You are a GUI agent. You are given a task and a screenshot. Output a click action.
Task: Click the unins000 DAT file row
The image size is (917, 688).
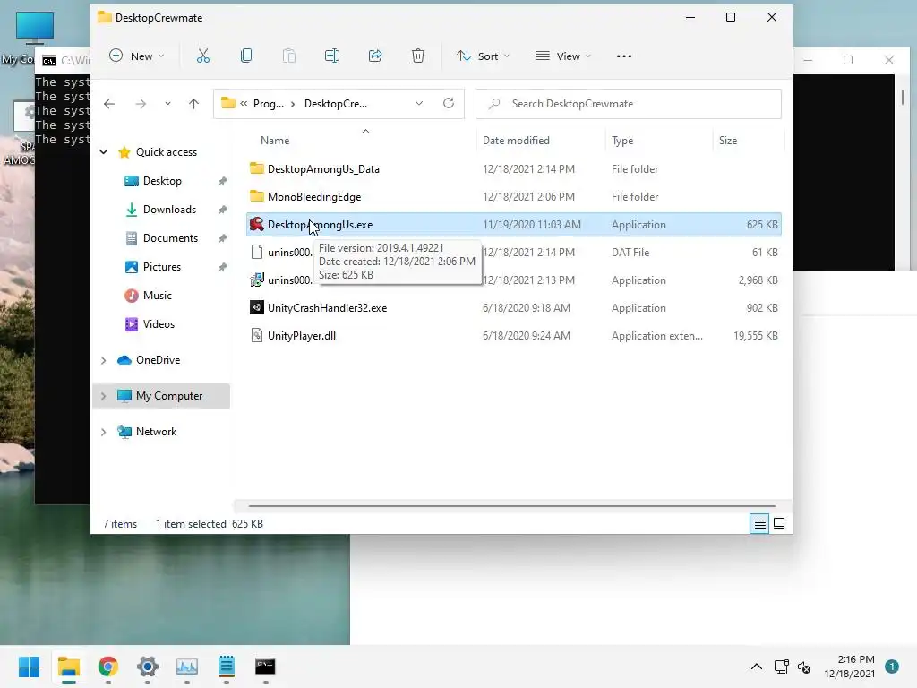[x=514, y=252]
